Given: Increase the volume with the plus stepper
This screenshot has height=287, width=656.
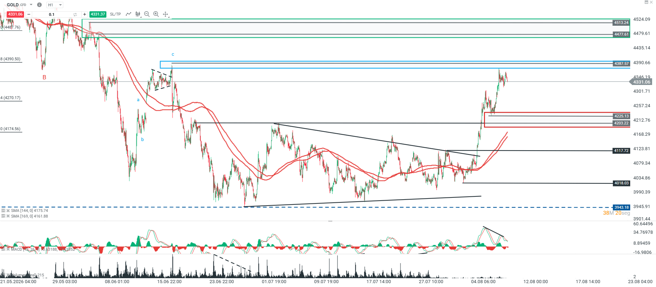Looking at the screenshot, I should tap(84, 14).
